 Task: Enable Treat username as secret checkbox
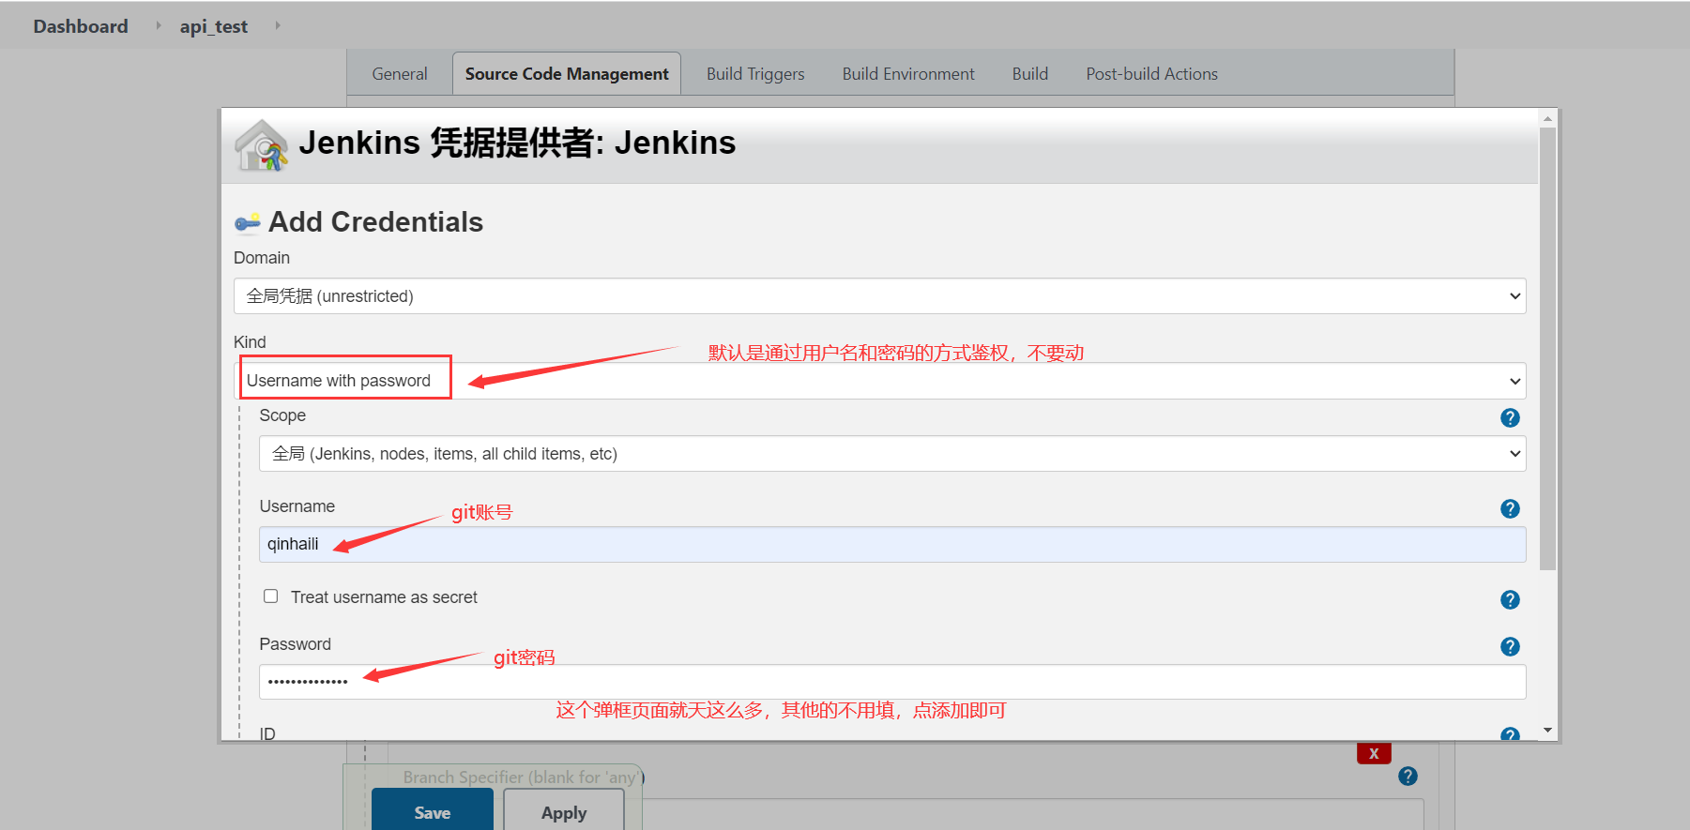point(271,596)
